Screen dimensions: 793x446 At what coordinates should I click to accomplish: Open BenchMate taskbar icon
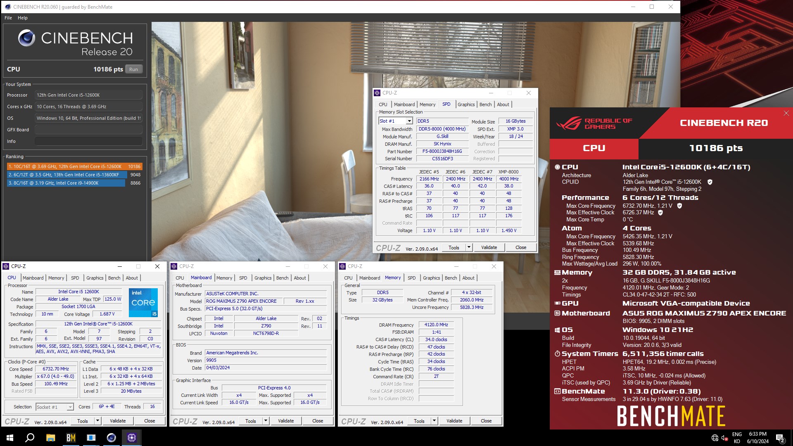point(71,438)
